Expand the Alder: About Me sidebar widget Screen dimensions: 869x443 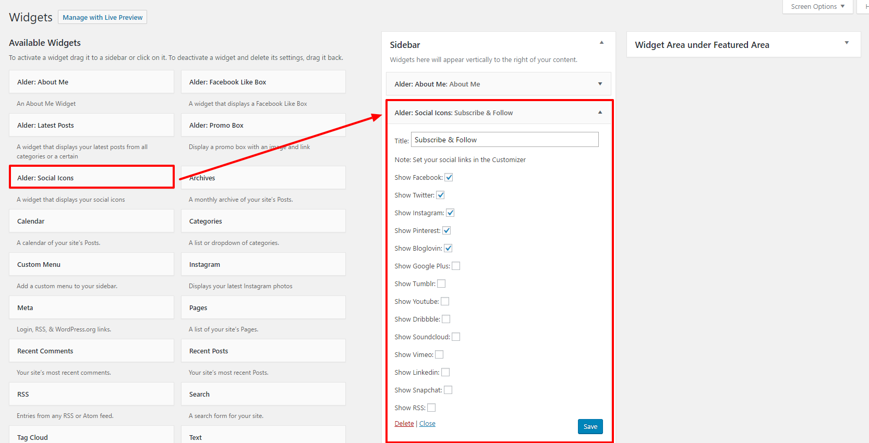pos(600,84)
